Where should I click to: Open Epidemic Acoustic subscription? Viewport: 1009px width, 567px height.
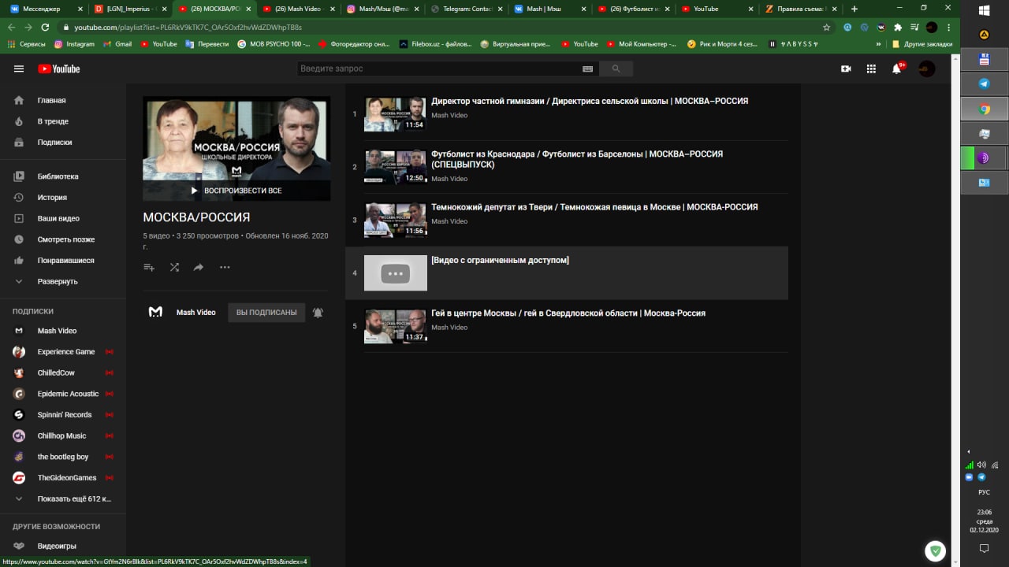[x=63, y=394]
